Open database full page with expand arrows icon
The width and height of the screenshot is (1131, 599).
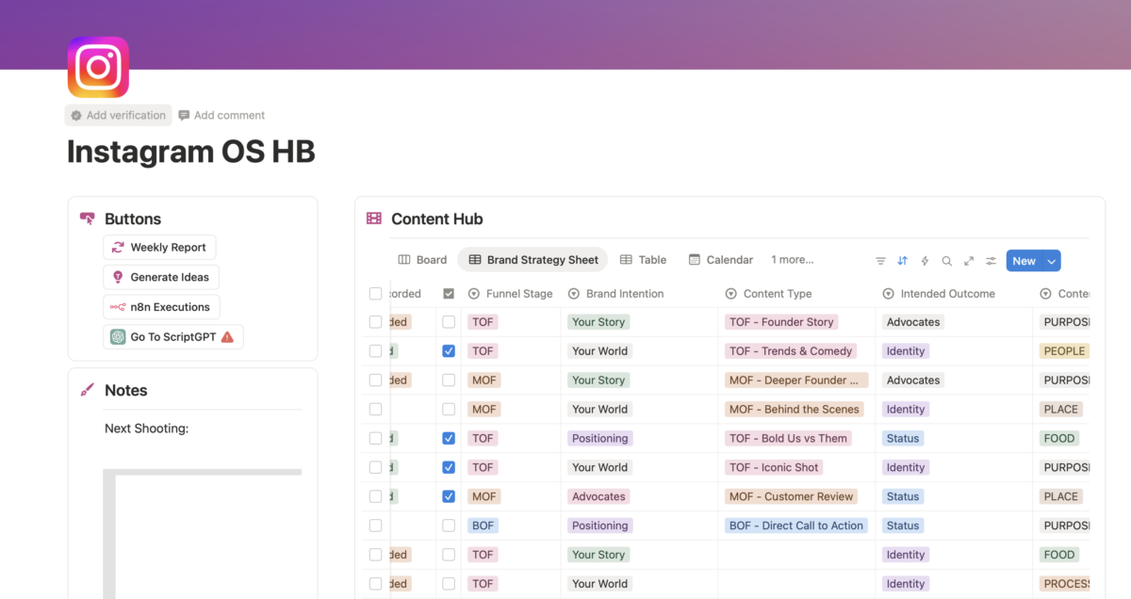969,261
